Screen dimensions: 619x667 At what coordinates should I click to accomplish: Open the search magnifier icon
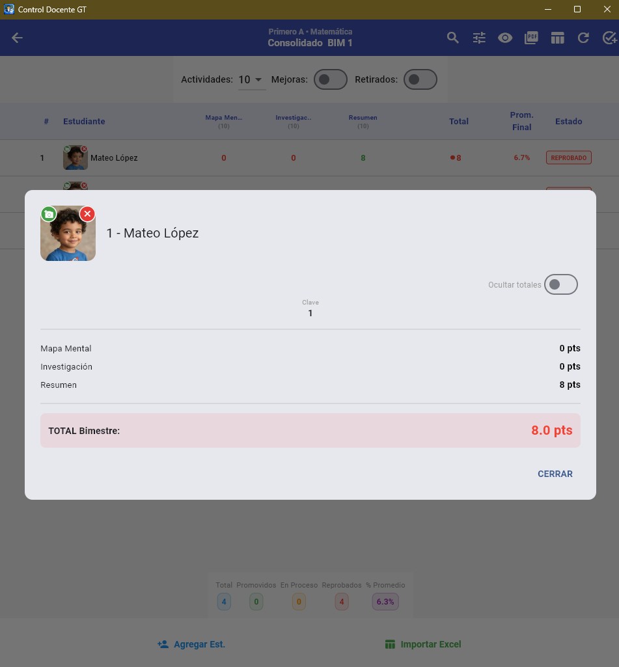coord(452,38)
